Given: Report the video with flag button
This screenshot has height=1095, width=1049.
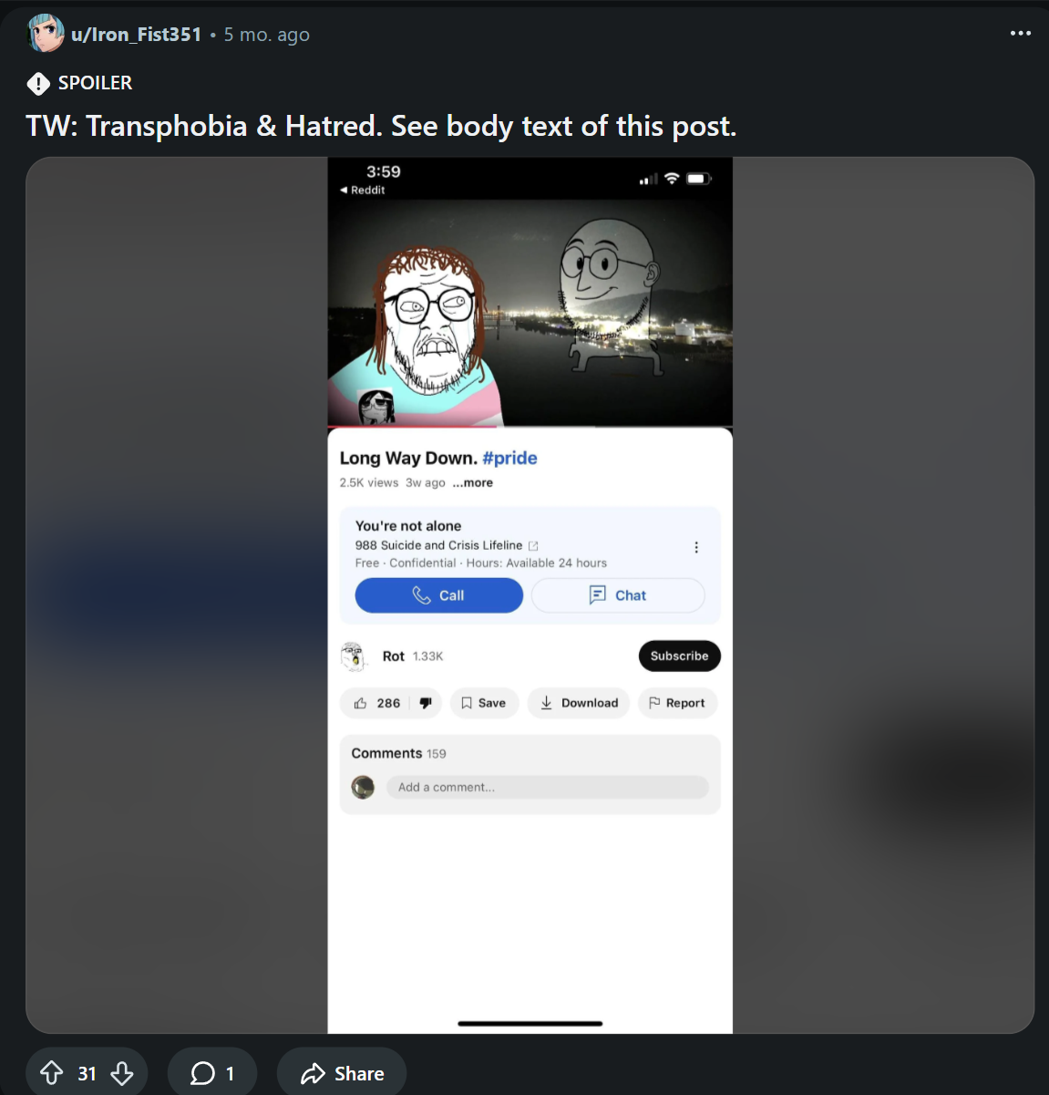Looking at the screenshot, I should click(x=677, y=703).
